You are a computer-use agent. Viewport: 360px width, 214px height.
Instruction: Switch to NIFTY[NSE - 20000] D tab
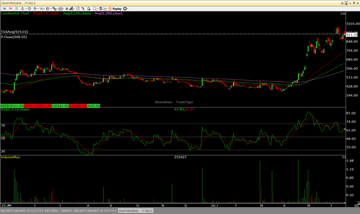[58, 211]
